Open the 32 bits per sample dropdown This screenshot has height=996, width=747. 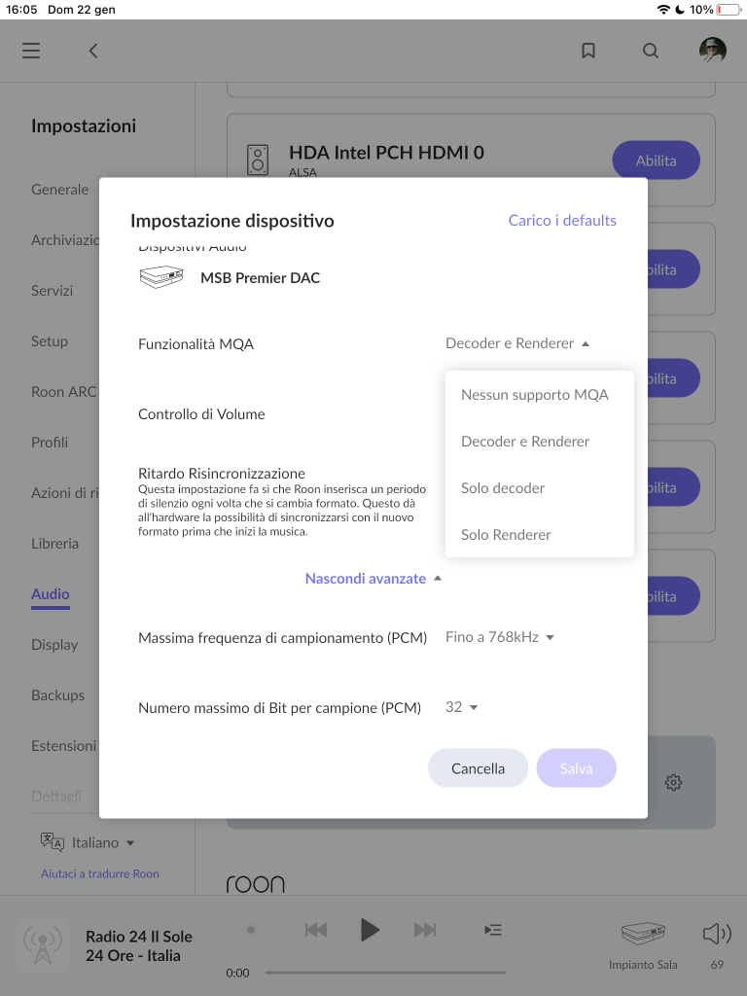[462, 707]
